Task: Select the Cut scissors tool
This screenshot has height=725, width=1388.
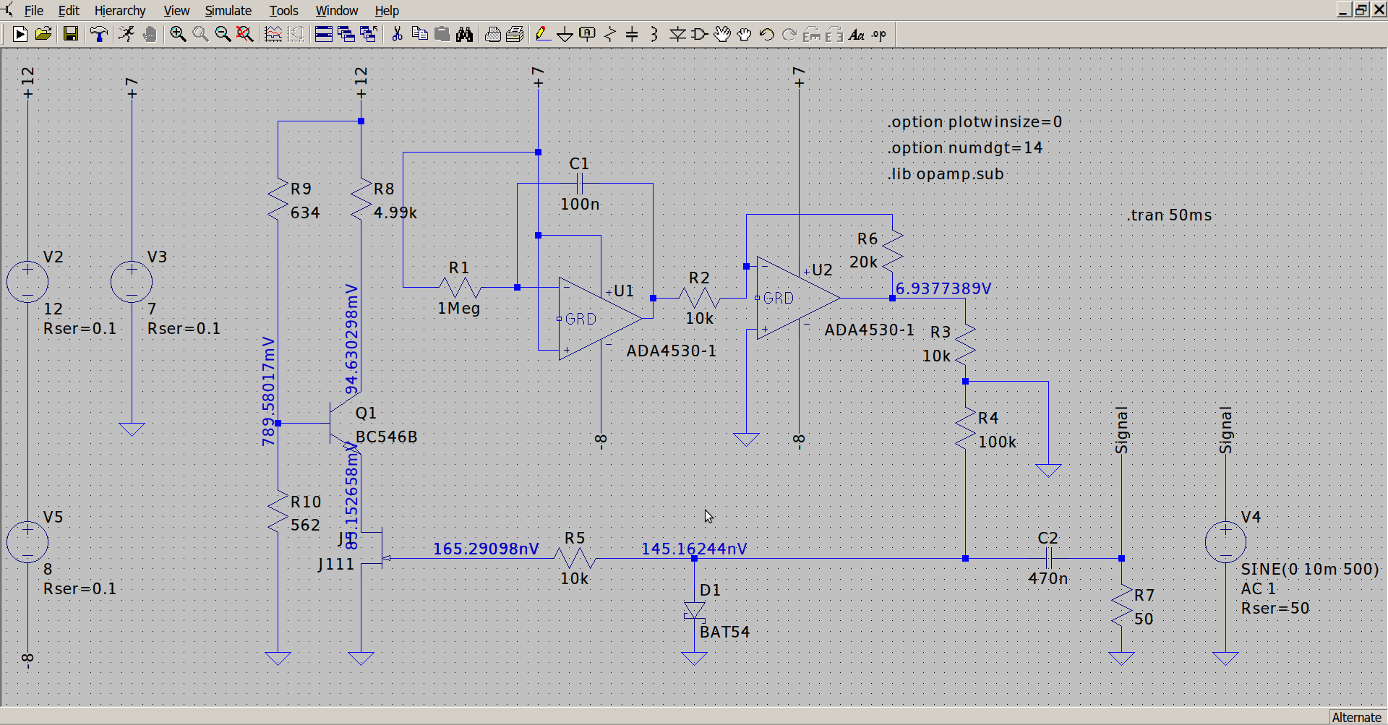Action: coord(397,34)
